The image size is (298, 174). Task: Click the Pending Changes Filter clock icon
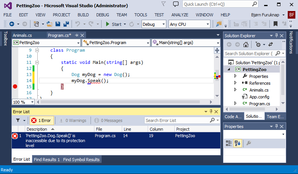click(x=258, y=44)
